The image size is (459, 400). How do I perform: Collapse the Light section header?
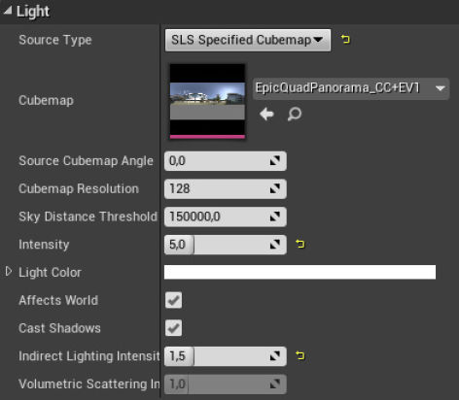pyautogui.click(x=8, y=11)
